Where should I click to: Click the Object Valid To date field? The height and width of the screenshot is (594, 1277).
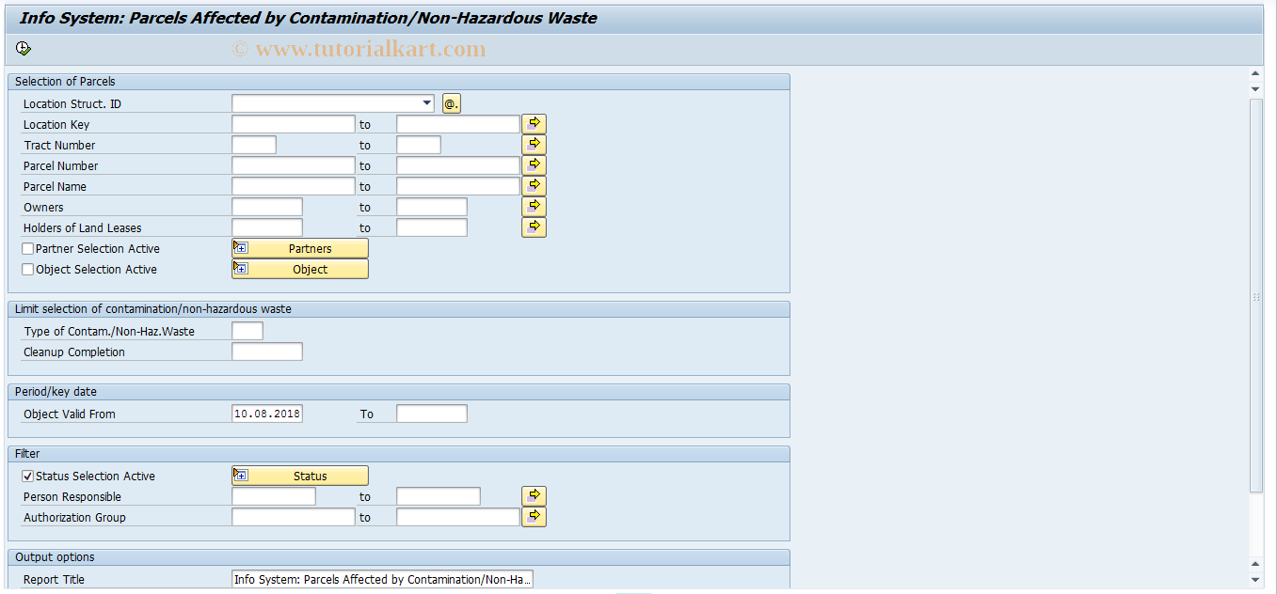(x=432, y=414)
